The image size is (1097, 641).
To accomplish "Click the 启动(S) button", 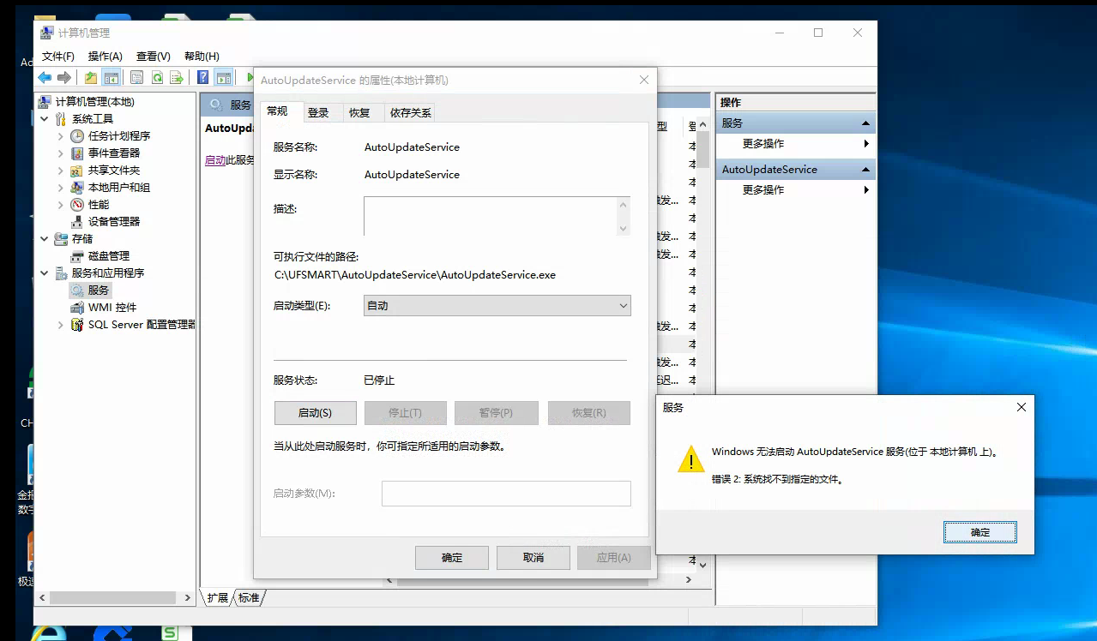I will click(x=315, y=412).
